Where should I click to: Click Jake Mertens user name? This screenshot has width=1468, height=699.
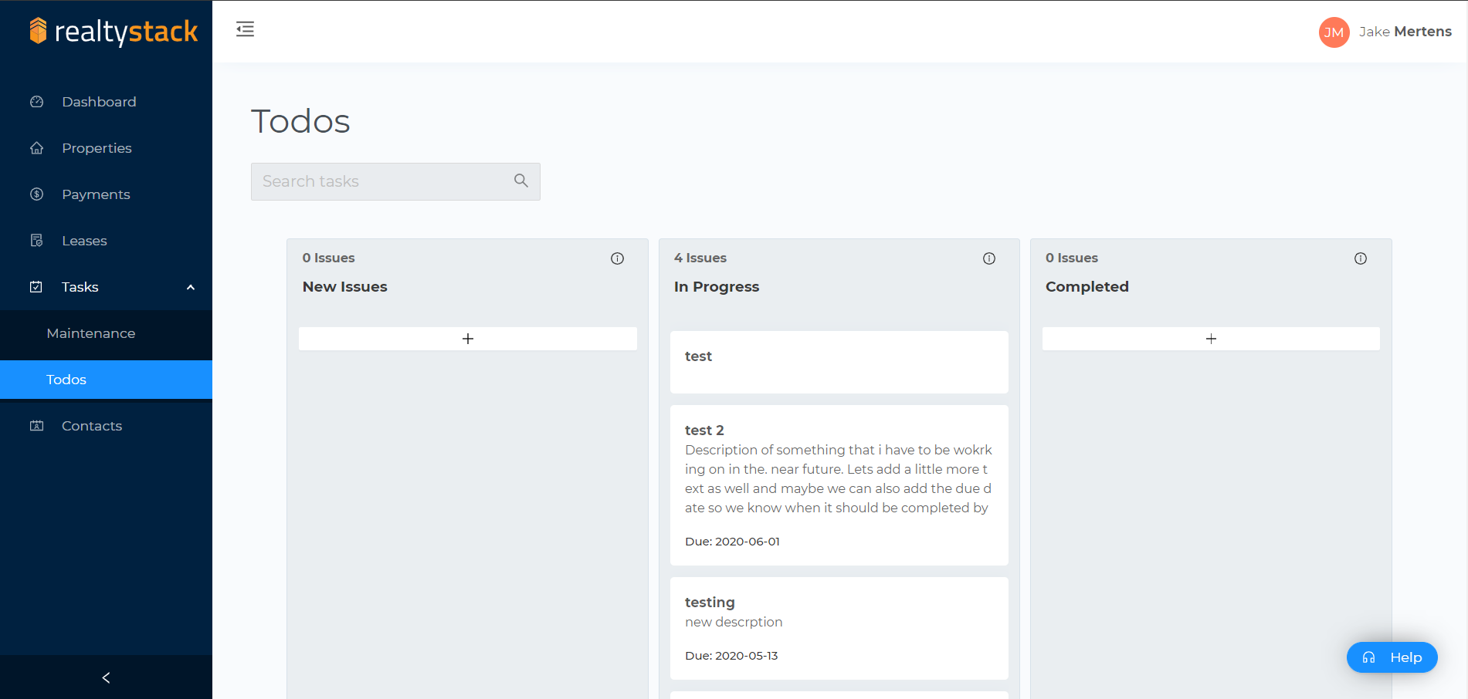(1405, 32)
